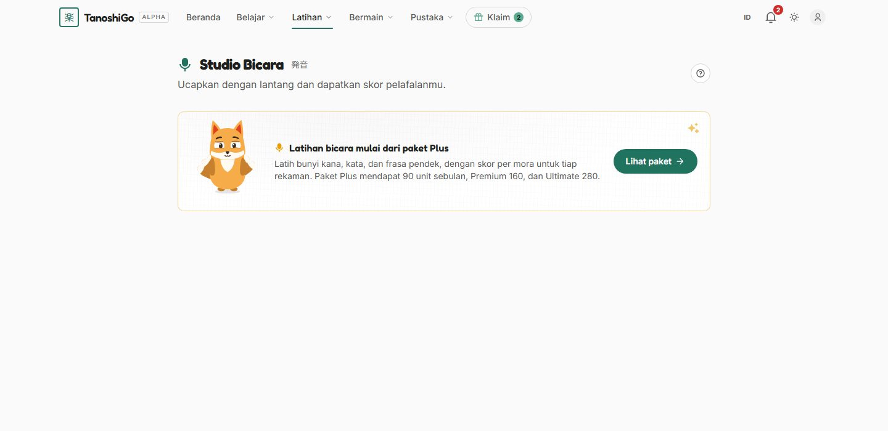Click the Studio Bicara heading
Image resolution: width=888 pixels, height=431 pixels.
pyautogui.click(x=242, y=65)
